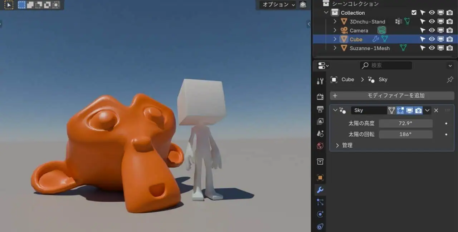Toggle selectability arrow for 3Dnchu-Stand
This screenshot has width=458, height=232.
pyautogui.click(x=423, y=21)
